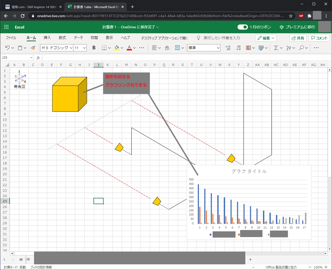Click the insert function fx icon
Viewport: 332px width, 270px height.
[x=38, y=58]
